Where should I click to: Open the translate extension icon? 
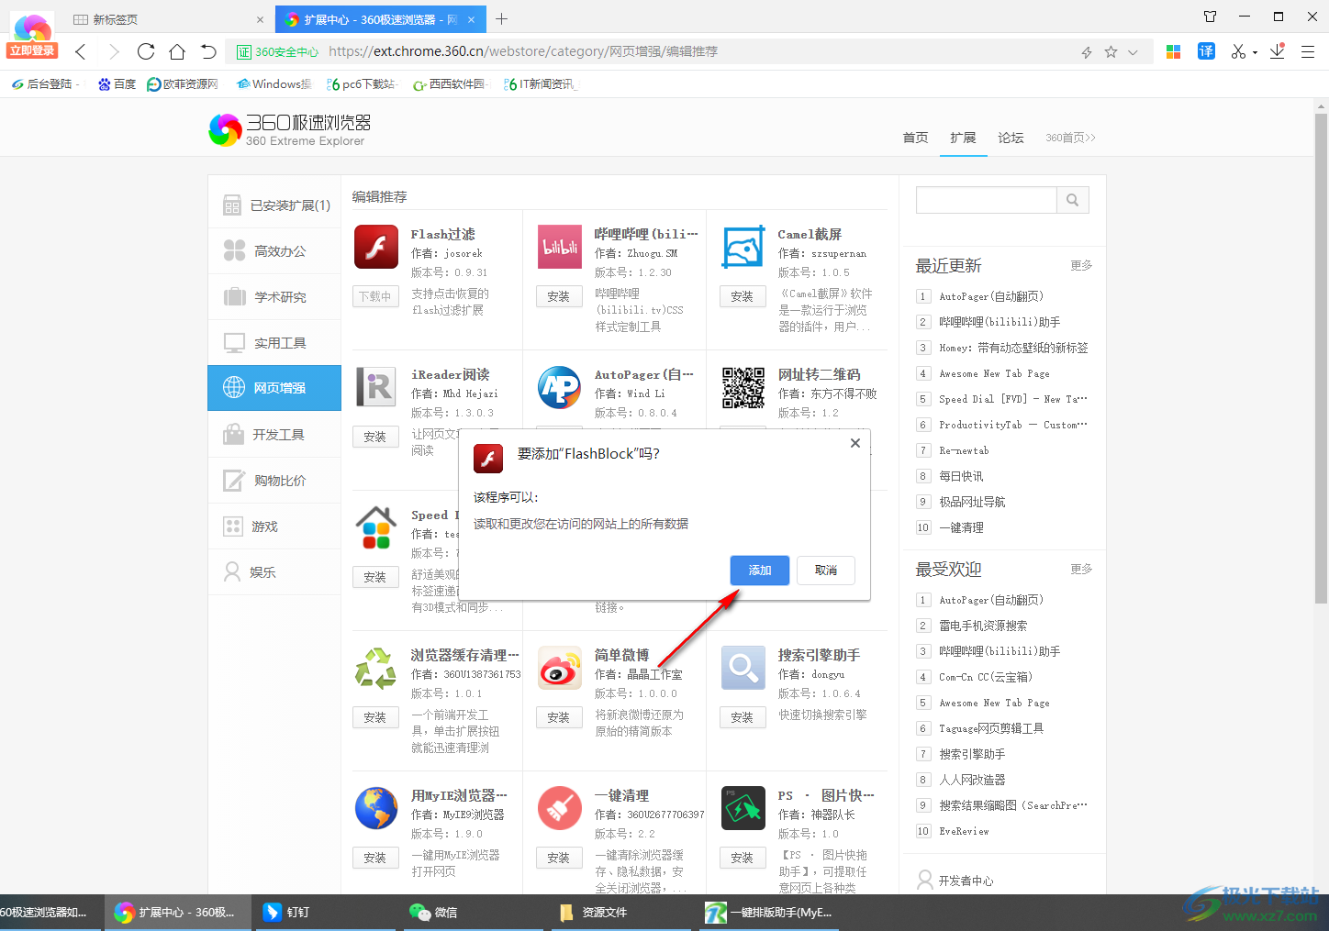(x=1206, y=51)
